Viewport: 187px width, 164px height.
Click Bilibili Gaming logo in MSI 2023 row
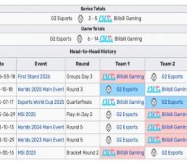coord(108,153)
